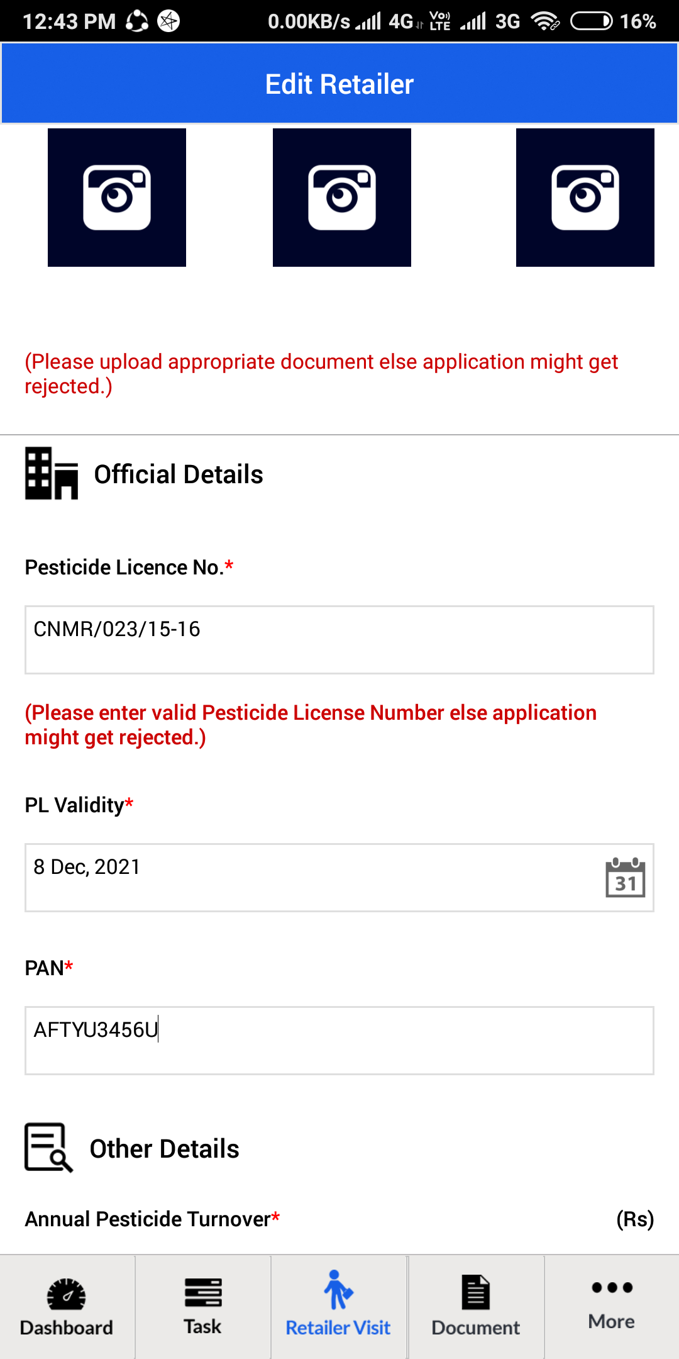This screenshot has width=679, height=1359.
Task: Open the calendar picker for PL Validity
Action: 625,877
